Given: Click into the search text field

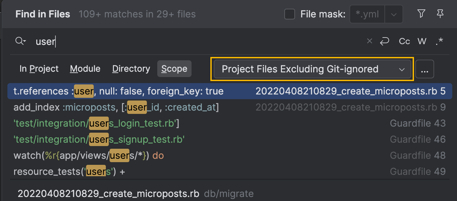Looking at the screenshot, I should tap(202, 41).
